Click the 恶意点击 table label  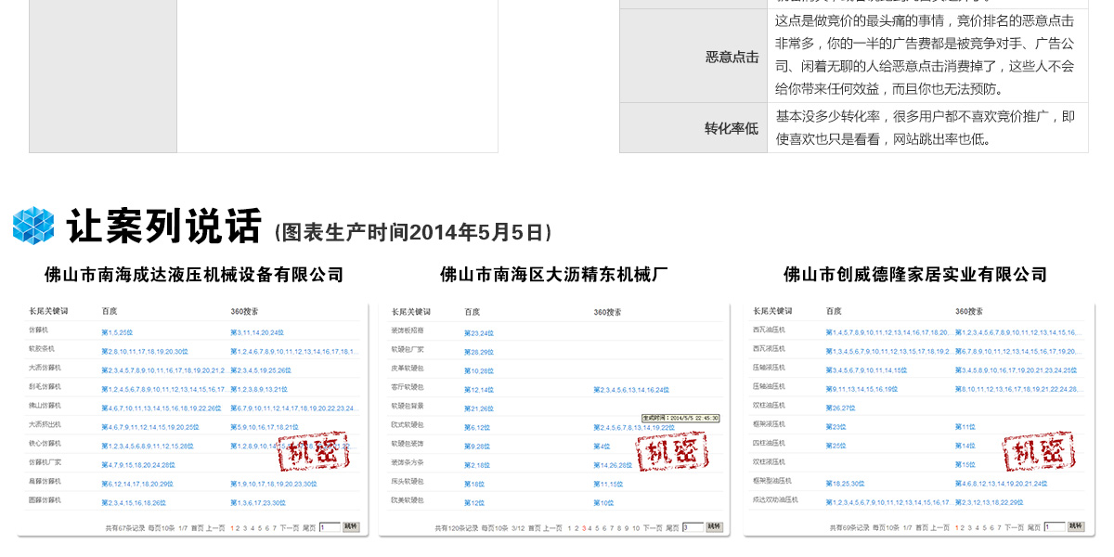(x=732, y=57)
